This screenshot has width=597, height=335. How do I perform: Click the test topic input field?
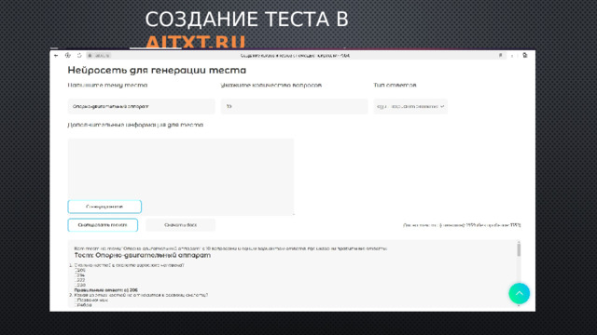pos(141,106)
